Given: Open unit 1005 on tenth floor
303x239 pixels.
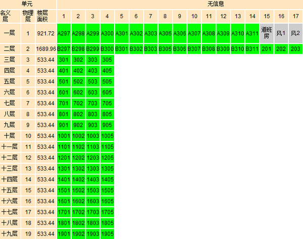Looking at the screenshot, I should point(107,136).
